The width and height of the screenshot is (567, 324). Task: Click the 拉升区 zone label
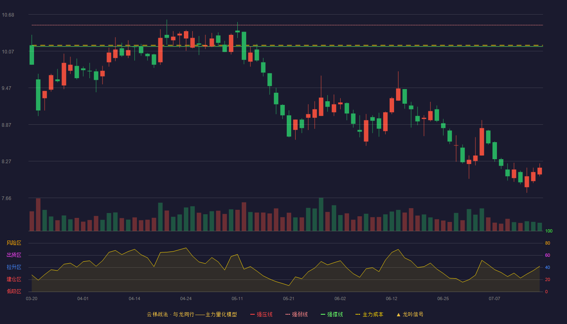coord(14,267)
